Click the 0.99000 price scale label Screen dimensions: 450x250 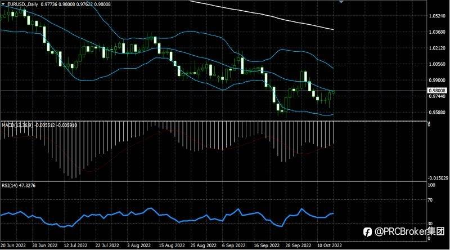pos(437,80)
